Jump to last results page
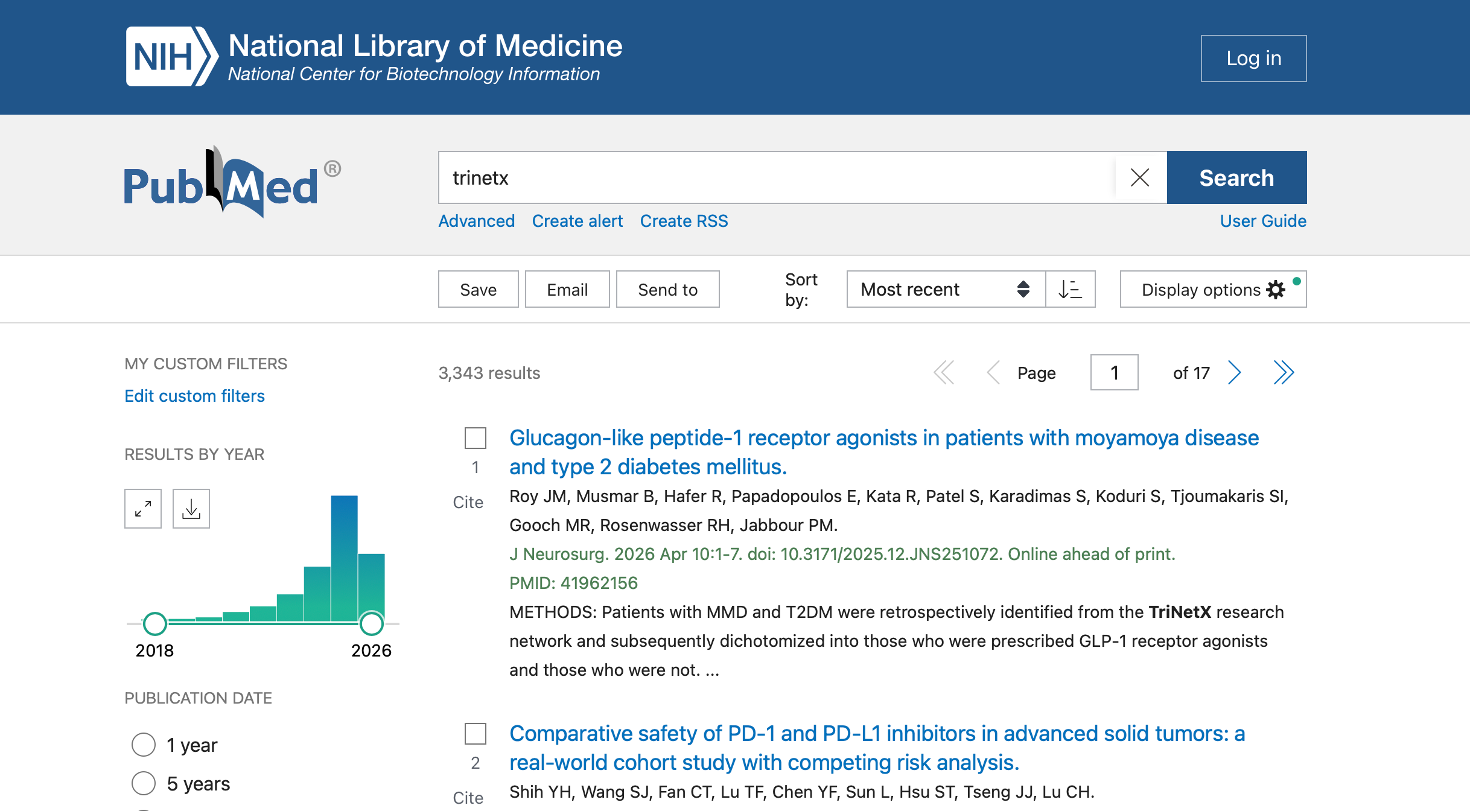The height and width of the screenshot is (811, 1470). [1283, 372]
